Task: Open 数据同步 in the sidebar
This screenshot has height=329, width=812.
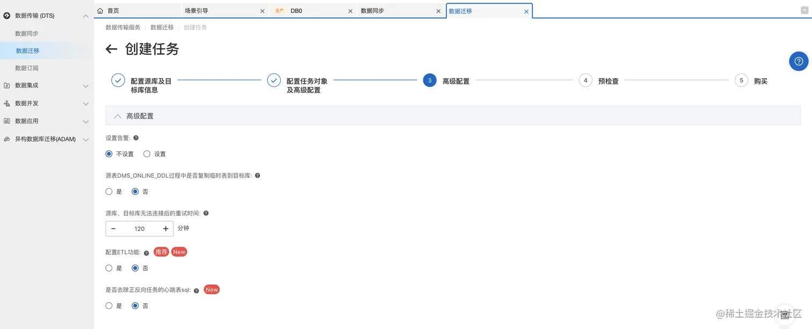Action: (x=27, y=33)
